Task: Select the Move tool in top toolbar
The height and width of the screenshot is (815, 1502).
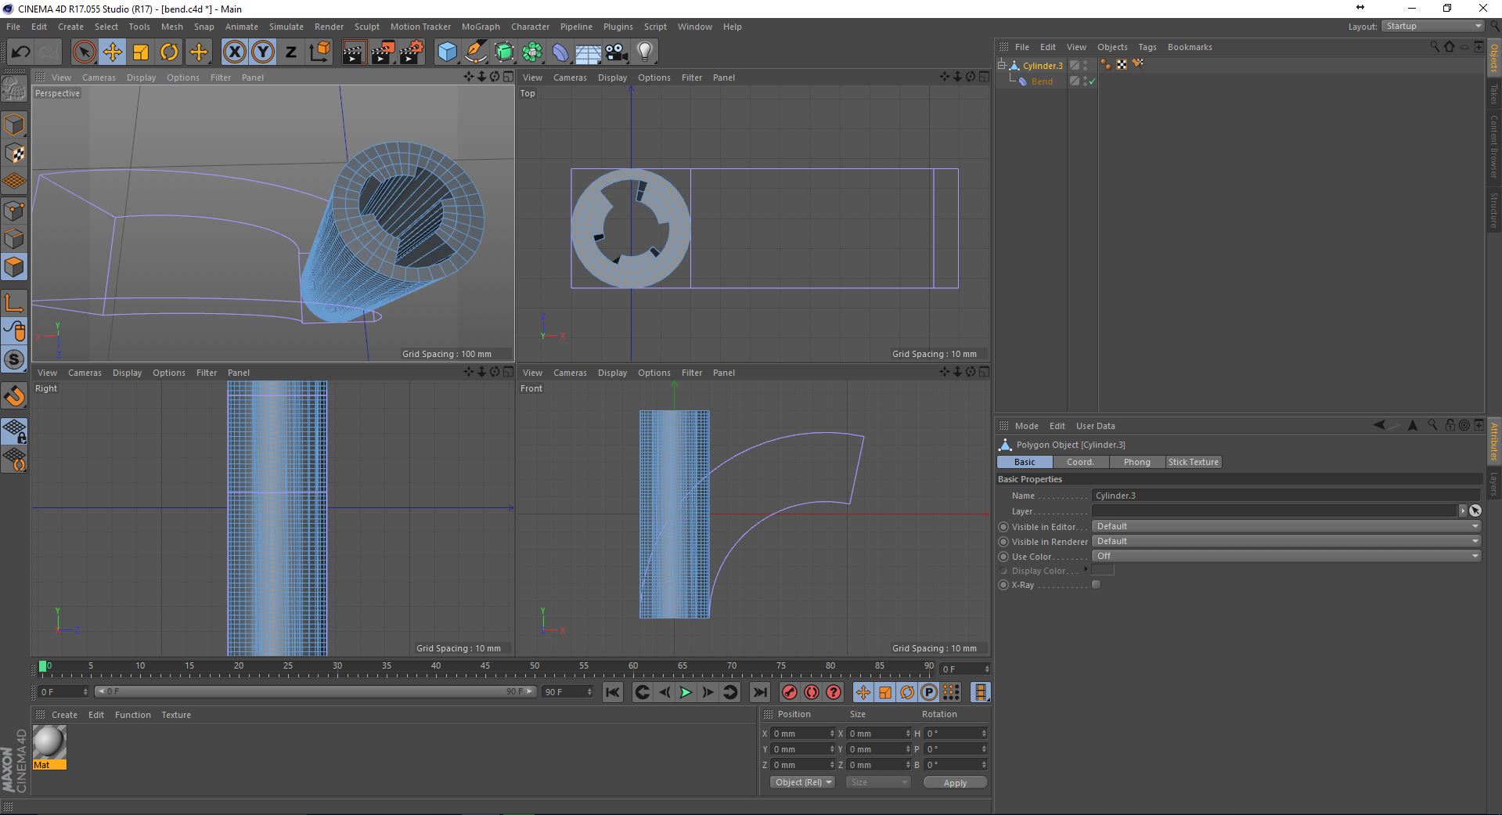Action: click(x=112, y=52)
